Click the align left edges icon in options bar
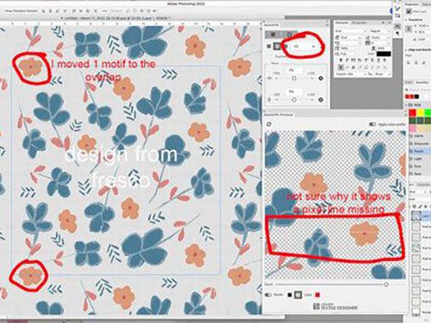The width and height of the screenshot is (431, 323). [44, 11]
